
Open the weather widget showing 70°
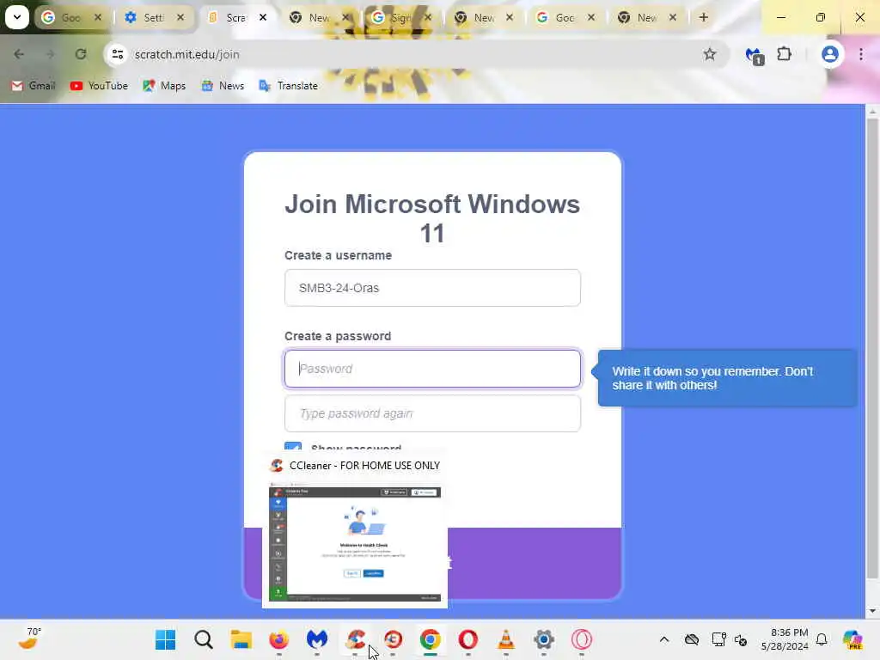tap(29, 639)
